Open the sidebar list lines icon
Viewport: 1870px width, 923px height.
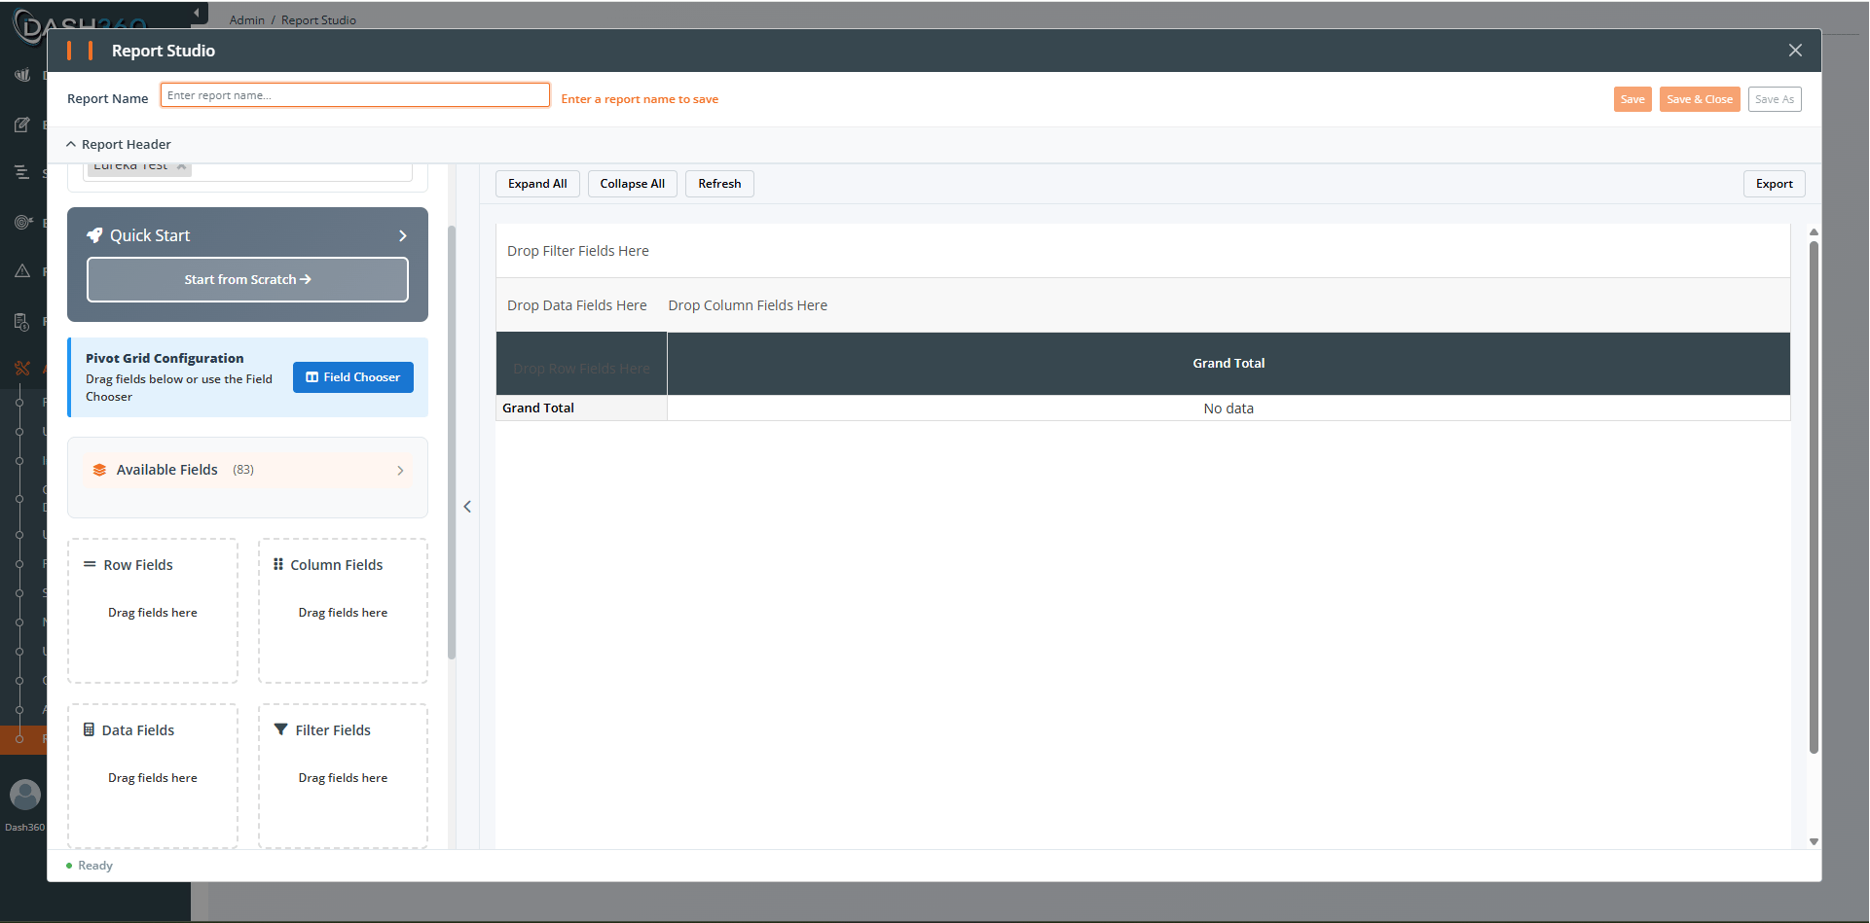22,173
